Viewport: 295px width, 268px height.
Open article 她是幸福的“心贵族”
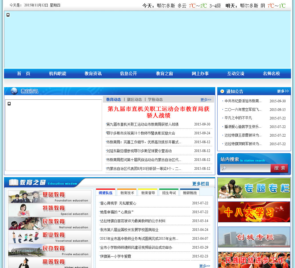click(x=116, y=212)
